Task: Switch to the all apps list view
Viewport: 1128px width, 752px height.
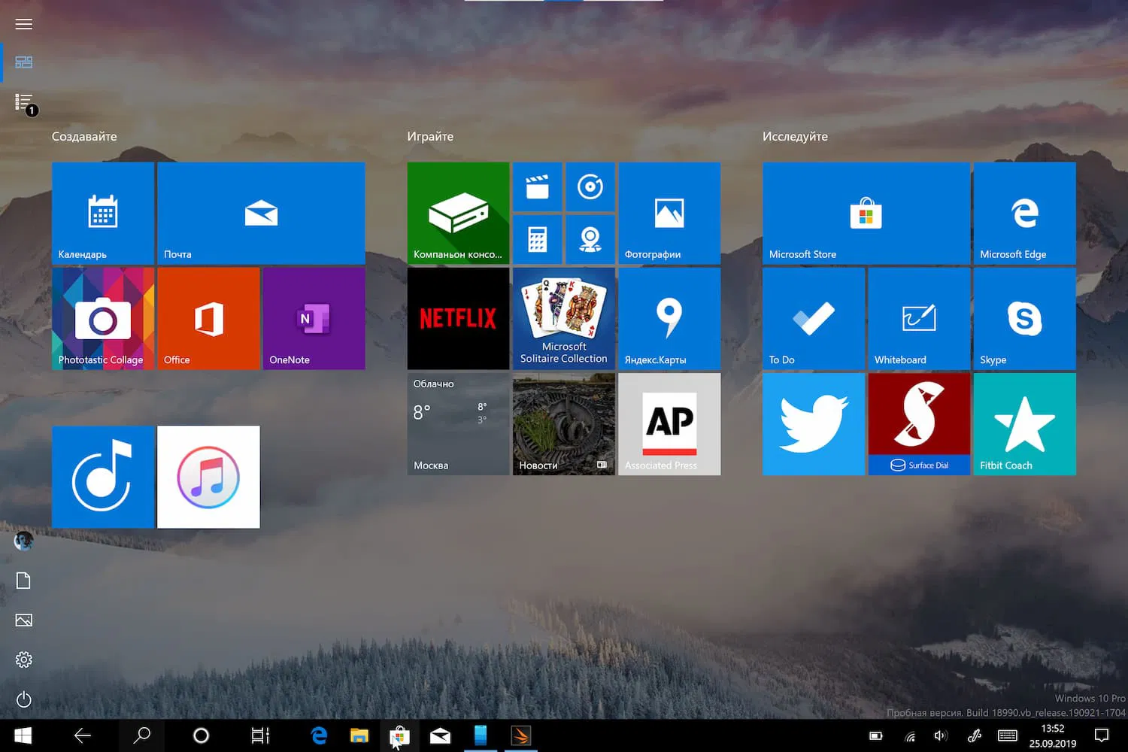Action: point(23,102)
